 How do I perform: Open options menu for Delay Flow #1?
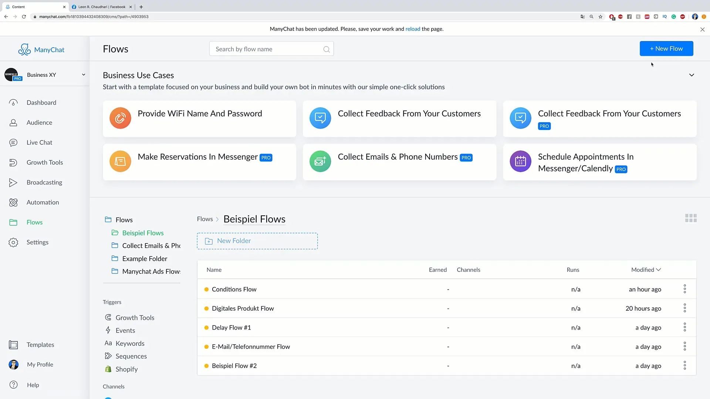(x=685, y=327)
